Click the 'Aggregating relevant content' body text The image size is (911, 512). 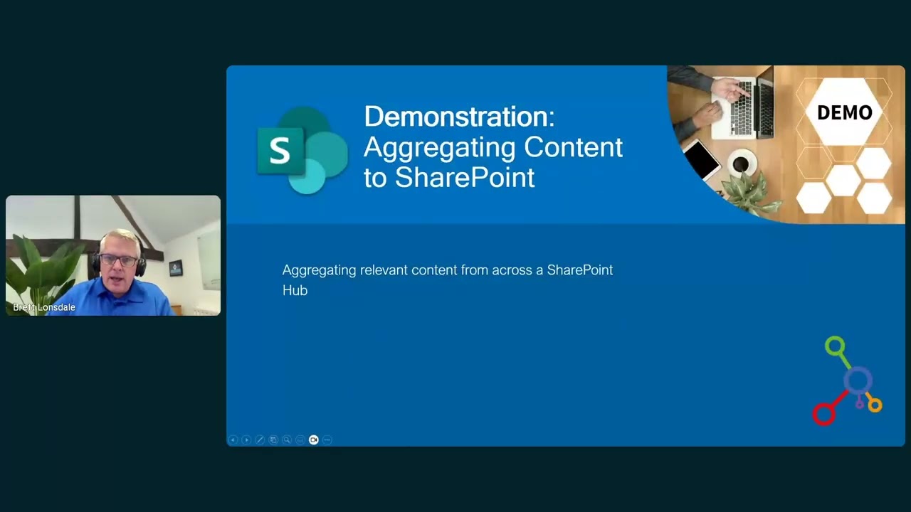(448, 279)
